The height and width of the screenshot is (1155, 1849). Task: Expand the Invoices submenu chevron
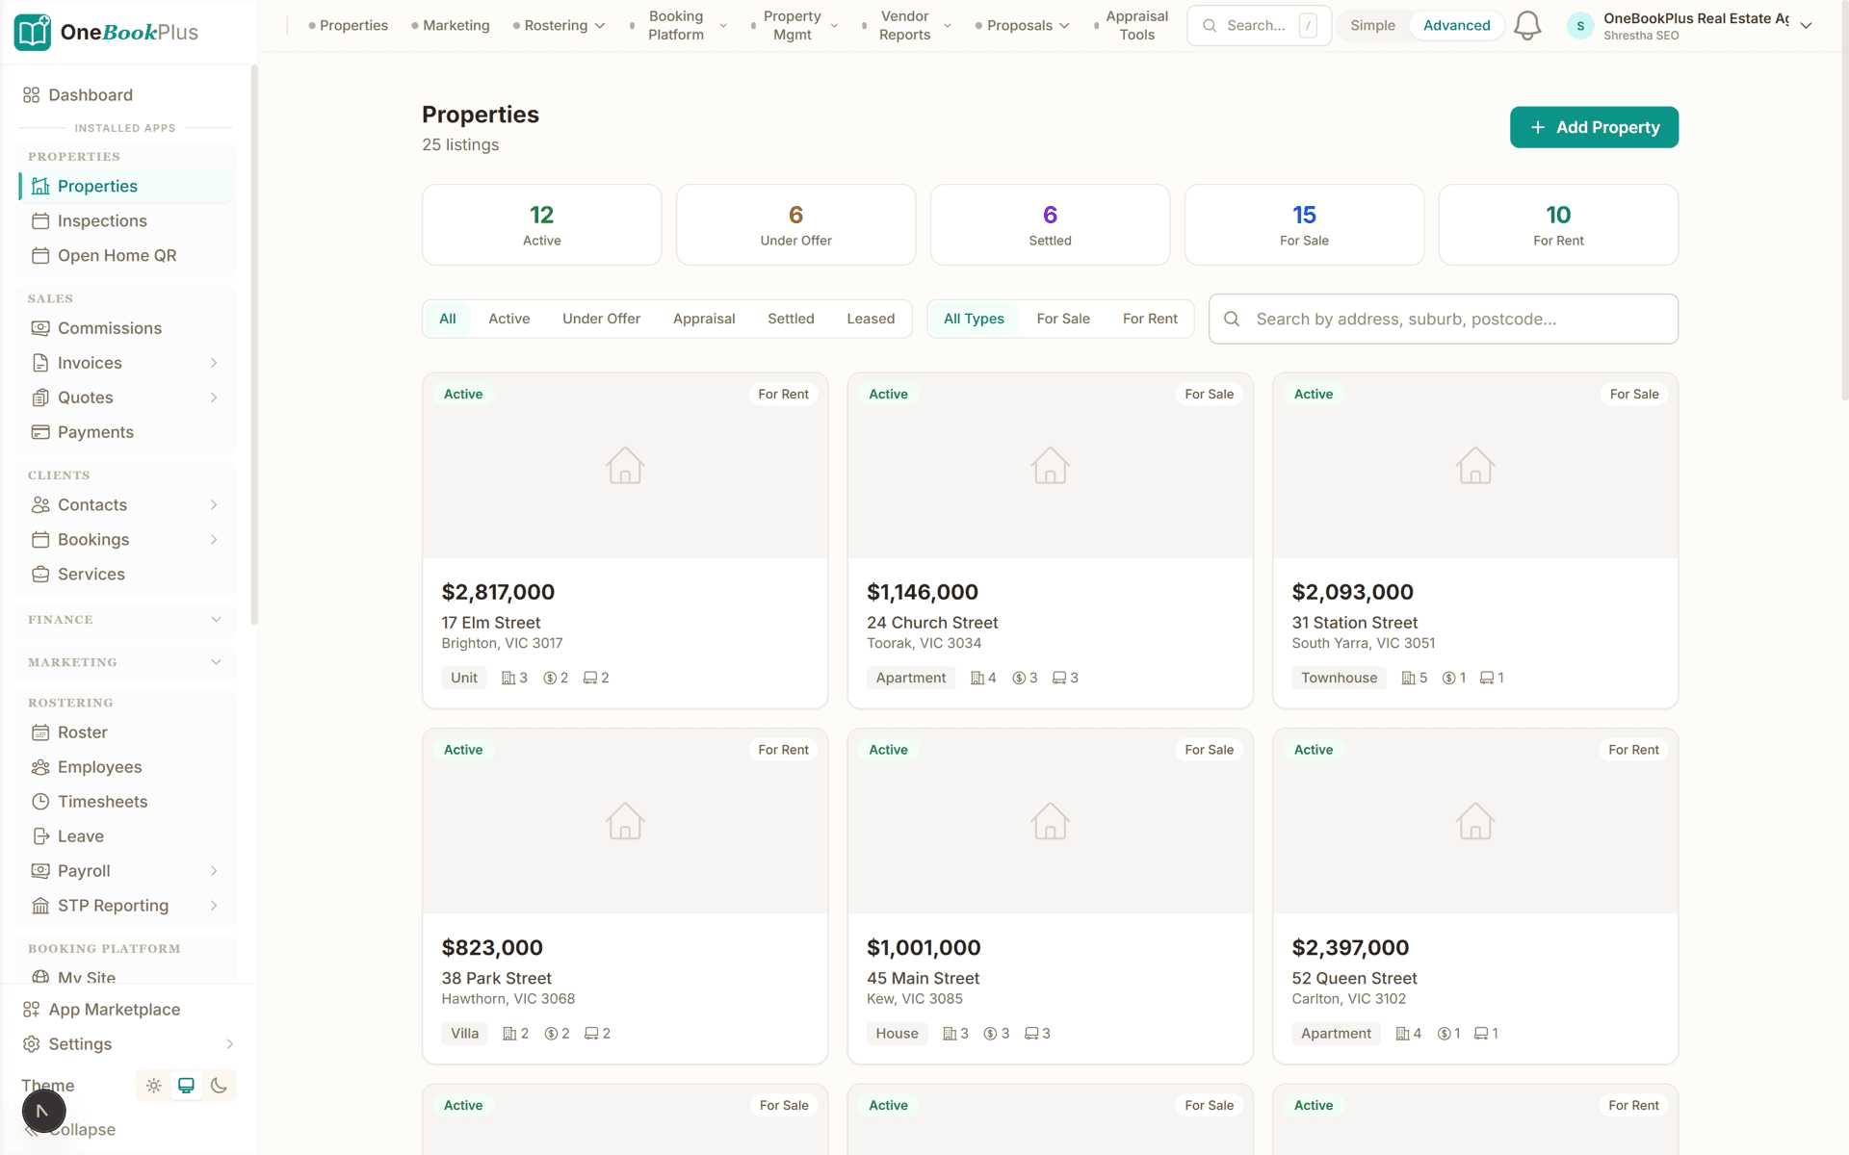(x=214, y=363)
